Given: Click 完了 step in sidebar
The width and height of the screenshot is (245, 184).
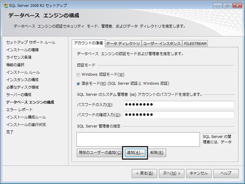Looking at the screenshot, I should (x=10, y=132).
